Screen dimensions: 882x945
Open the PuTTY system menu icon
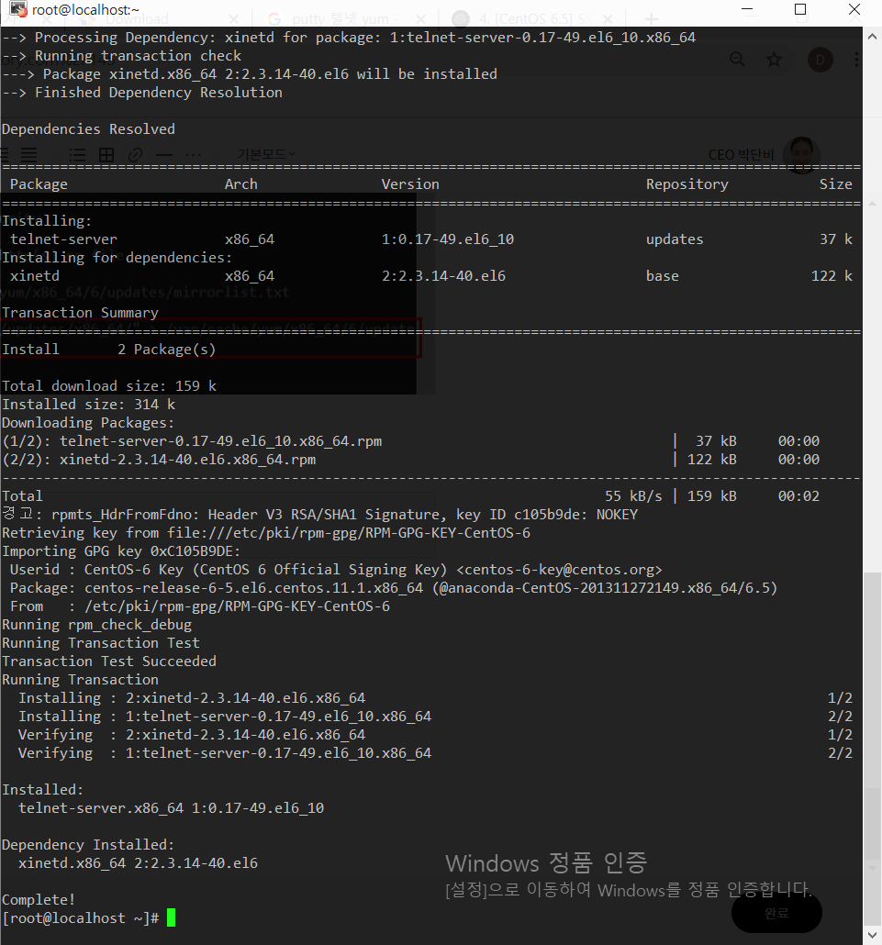tap(18, 9)
